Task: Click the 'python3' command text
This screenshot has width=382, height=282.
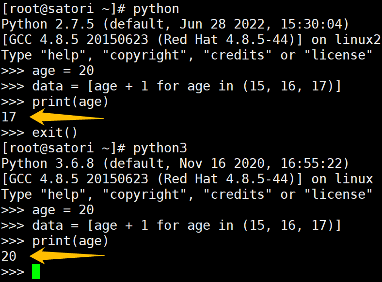Action: [x=160, y=149]
